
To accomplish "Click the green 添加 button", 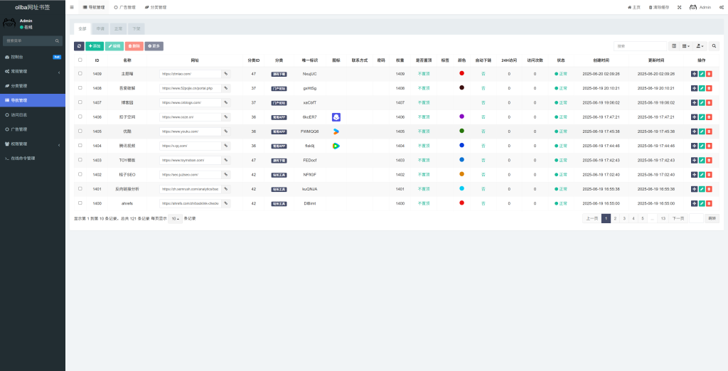I will click(x=95, y=46).
